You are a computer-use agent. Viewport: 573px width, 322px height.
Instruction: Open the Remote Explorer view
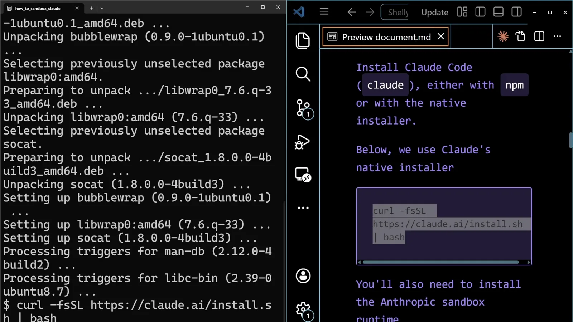tap(303, 175)
